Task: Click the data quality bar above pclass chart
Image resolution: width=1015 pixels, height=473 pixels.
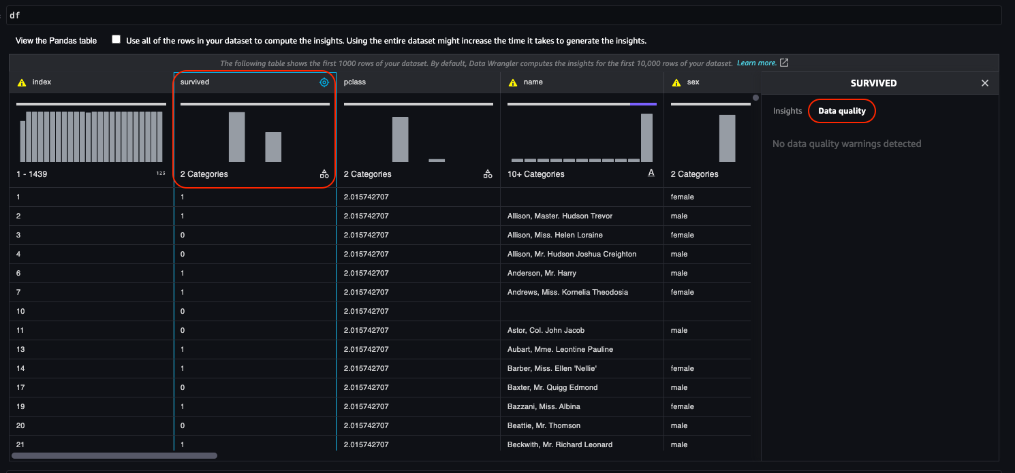Action: [x=418, y=104]
